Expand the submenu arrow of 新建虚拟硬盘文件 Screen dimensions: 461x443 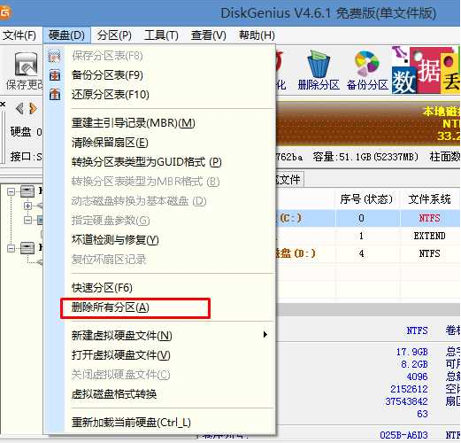click(x=265, y=335)
